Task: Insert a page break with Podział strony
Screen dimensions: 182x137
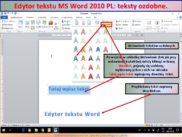Action: (x=8, y=28)
